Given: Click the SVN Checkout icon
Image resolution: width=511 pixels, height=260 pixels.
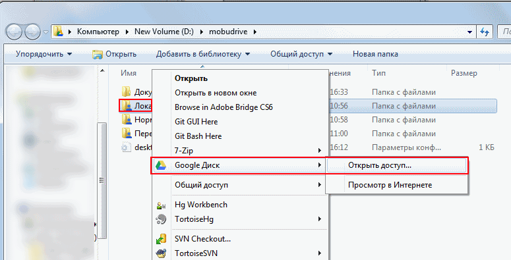Looking at the screenshot, I should (x=161, y=239).
